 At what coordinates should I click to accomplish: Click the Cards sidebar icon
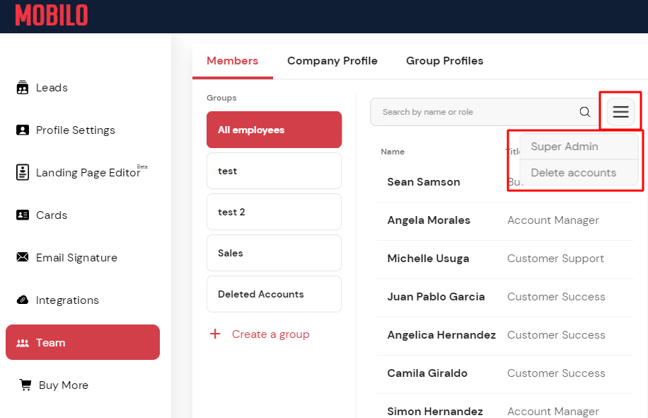(x=23, y=215)
